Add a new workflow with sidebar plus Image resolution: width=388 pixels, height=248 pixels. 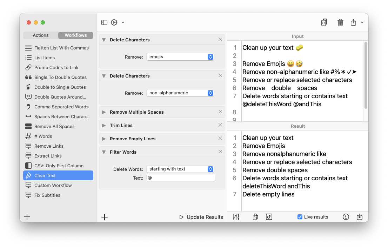[x=27, y=217]
